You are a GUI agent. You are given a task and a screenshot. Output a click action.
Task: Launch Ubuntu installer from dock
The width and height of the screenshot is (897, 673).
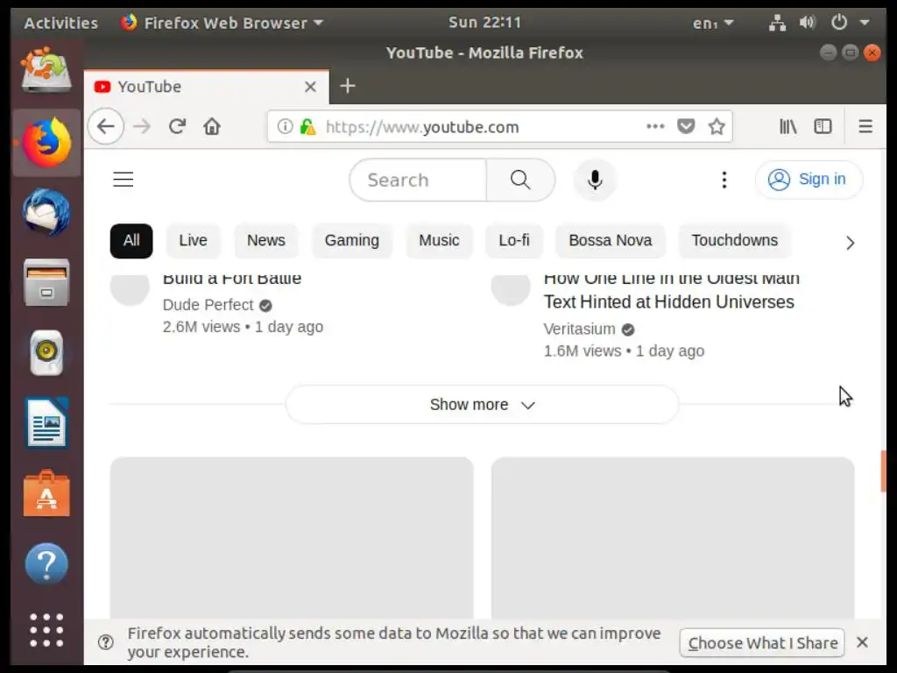(x=46, y=70)
